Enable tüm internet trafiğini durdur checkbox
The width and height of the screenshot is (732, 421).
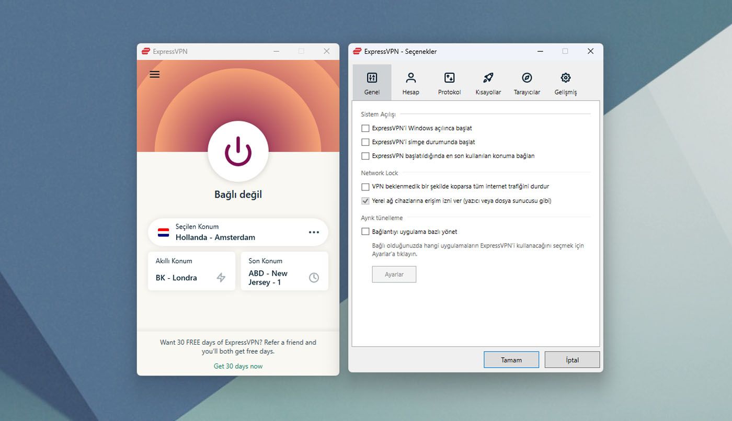point(365,186)
